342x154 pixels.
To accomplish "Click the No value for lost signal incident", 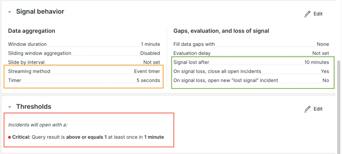I will pyautogui.click(x=326, y=80).
